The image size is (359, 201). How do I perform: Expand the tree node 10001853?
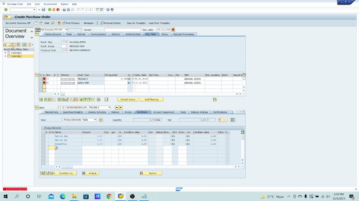5,53
